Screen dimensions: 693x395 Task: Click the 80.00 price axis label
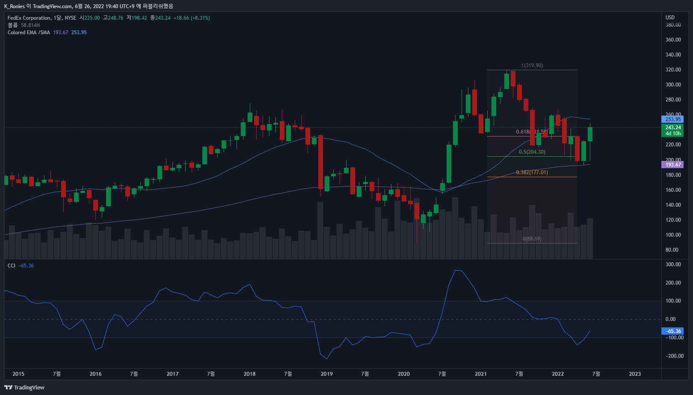(672, 250)
